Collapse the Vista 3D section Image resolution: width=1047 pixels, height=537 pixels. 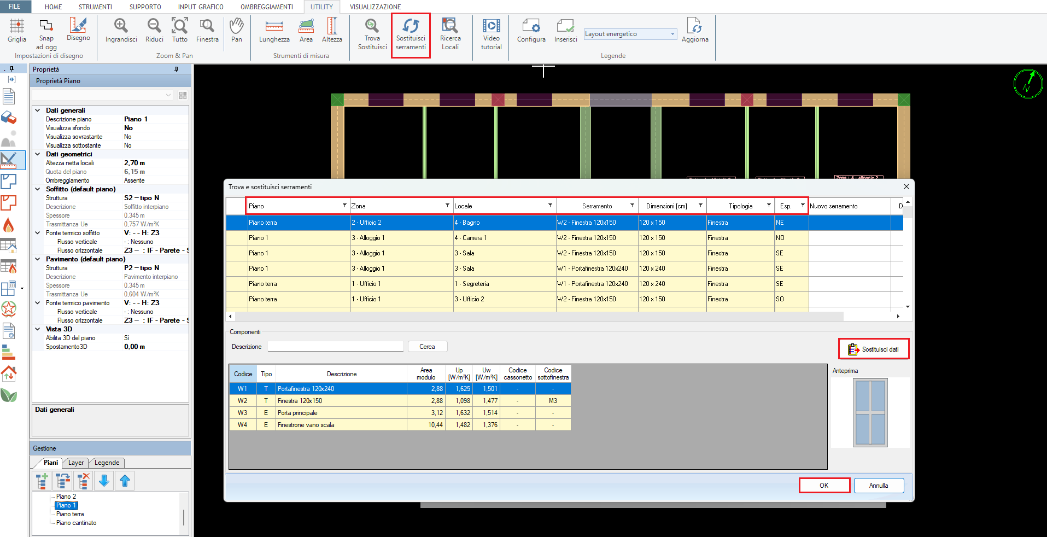click(x=38, y=329)
